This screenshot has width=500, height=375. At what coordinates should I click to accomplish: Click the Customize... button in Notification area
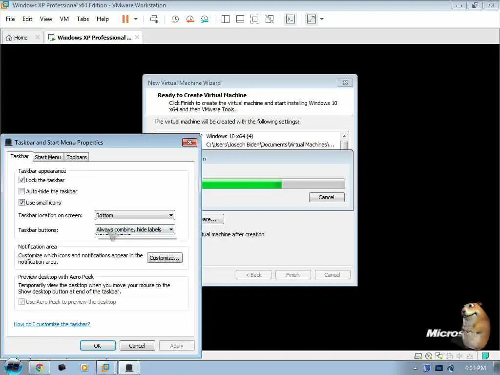165,258
